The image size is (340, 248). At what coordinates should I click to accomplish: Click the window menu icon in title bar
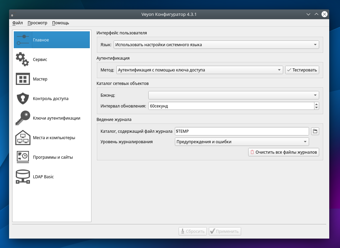tap(12, 15)
